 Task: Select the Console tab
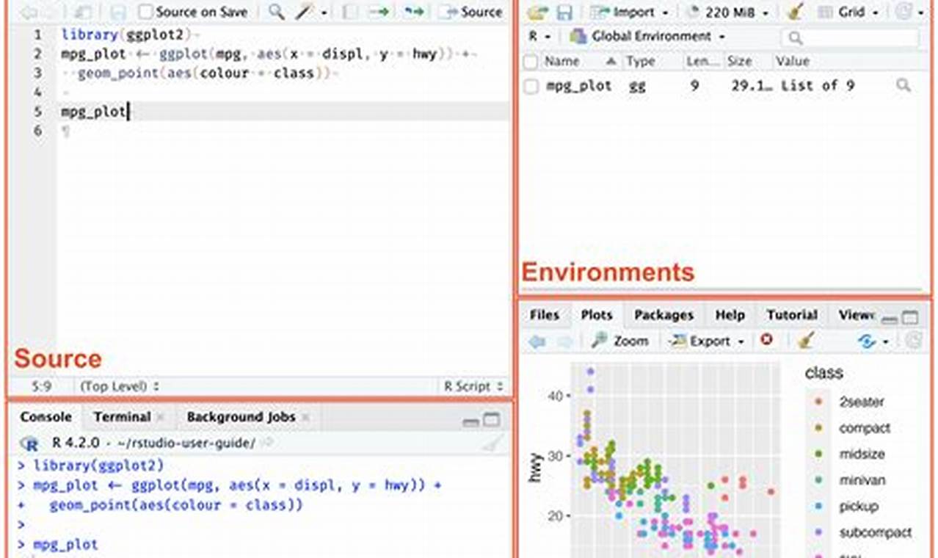click(46, 416)
